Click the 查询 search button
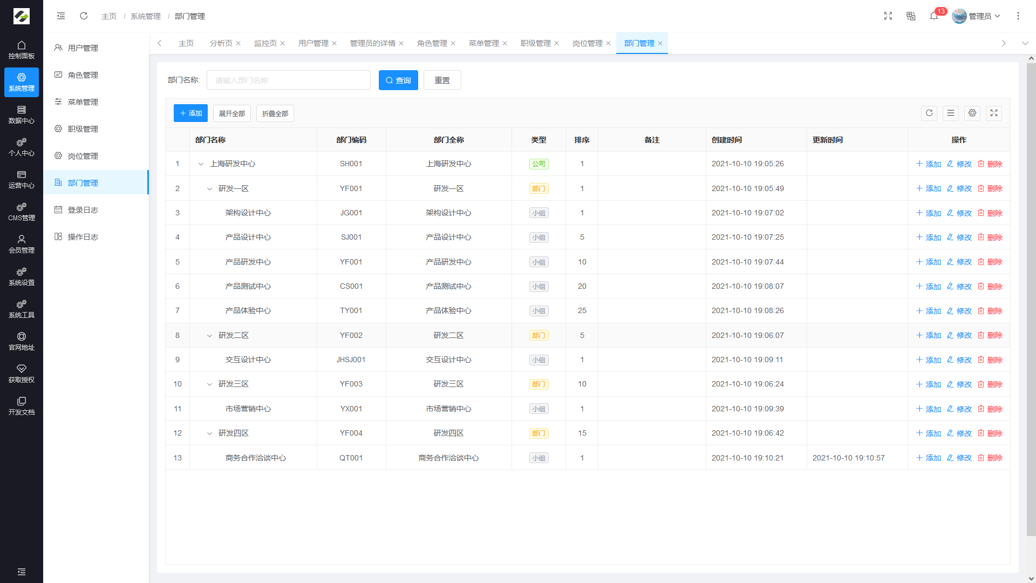1036x583 pixels. pyautogui.click(x=398, y=80)
